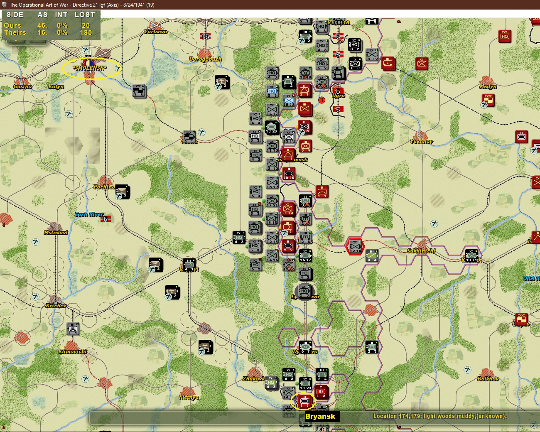
Task: Select the Luftwaffe air unit south of Dorogobuzh
Action: pyautogui.click(x=222, y=82)
